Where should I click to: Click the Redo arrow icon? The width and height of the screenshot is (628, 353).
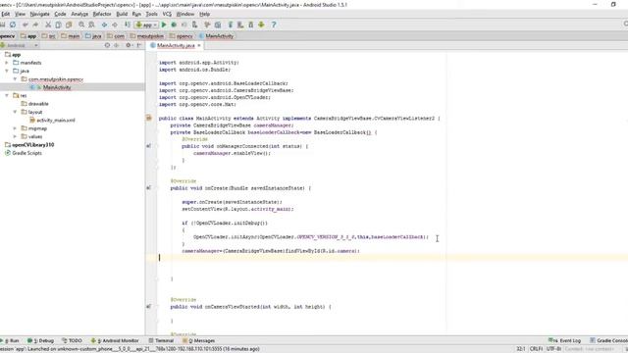[x=35, y=25]
